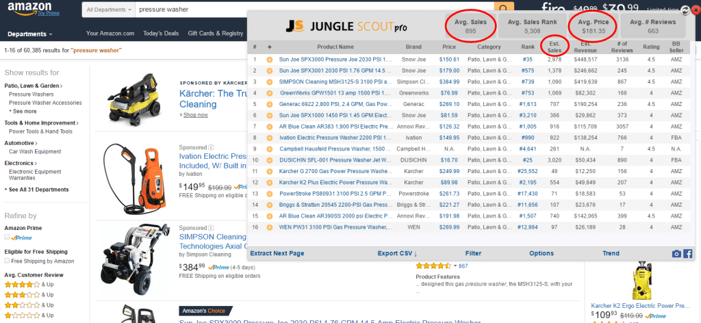Click the Avg. Sales Rank 5,308 box
The width and height of the screenshot is (701, 323).
532,26
